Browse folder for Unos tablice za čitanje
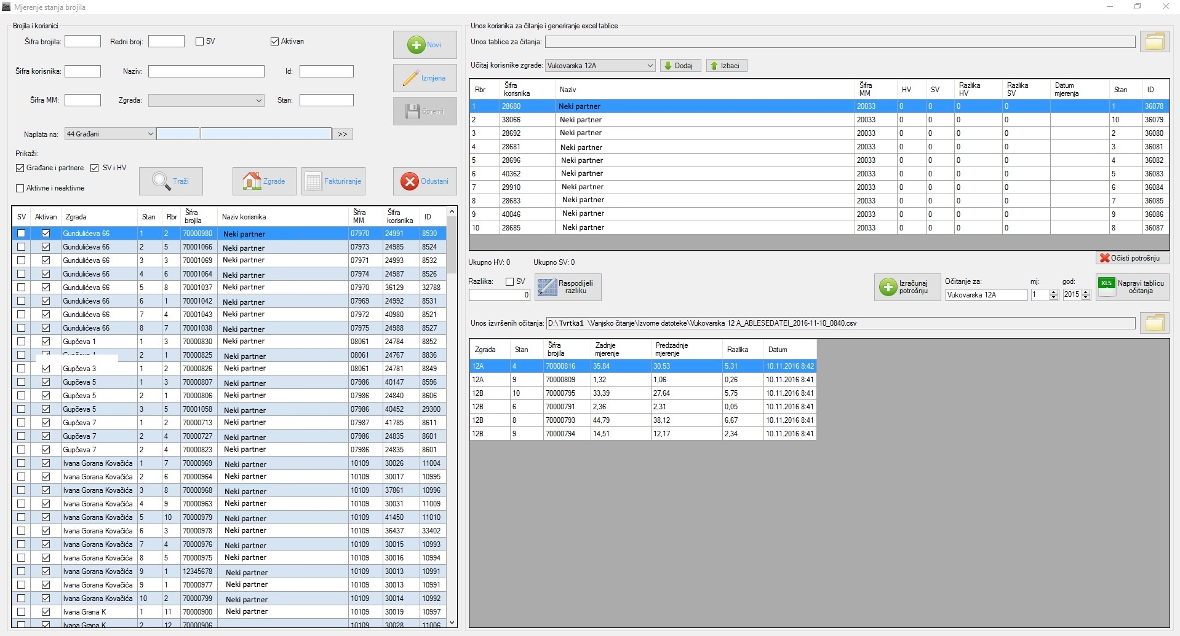This screenshot has height=636, width=1180. tap(1154, 42)
